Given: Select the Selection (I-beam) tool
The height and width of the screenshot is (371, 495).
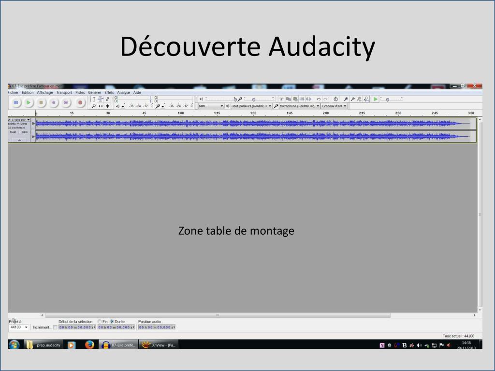Looking at the screenshot, I should tap(94, 99).
